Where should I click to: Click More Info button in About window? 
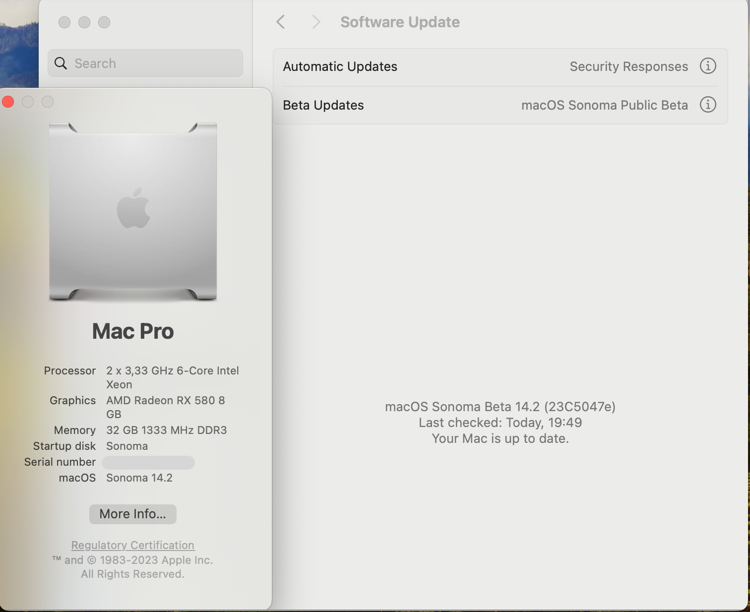pyautogui.click(x=133, y=514)
